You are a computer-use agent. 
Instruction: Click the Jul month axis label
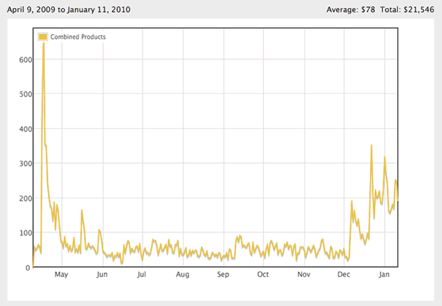click(141, 275)
